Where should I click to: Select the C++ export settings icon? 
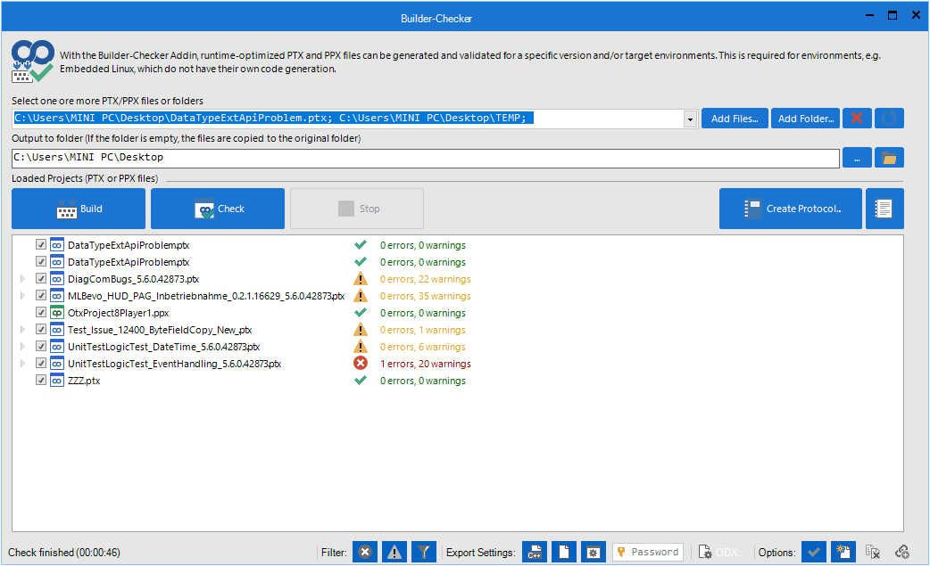[535, 552]
